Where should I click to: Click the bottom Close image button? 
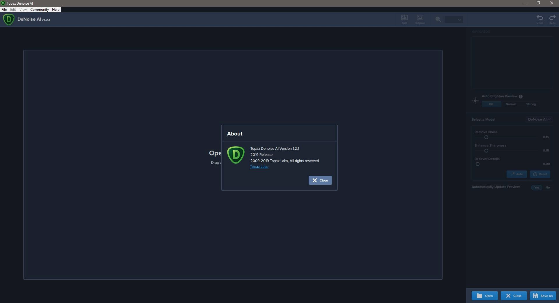click(514, 296)
